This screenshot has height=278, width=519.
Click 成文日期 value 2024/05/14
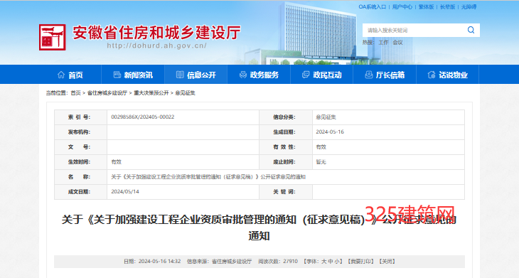(125, 192)
